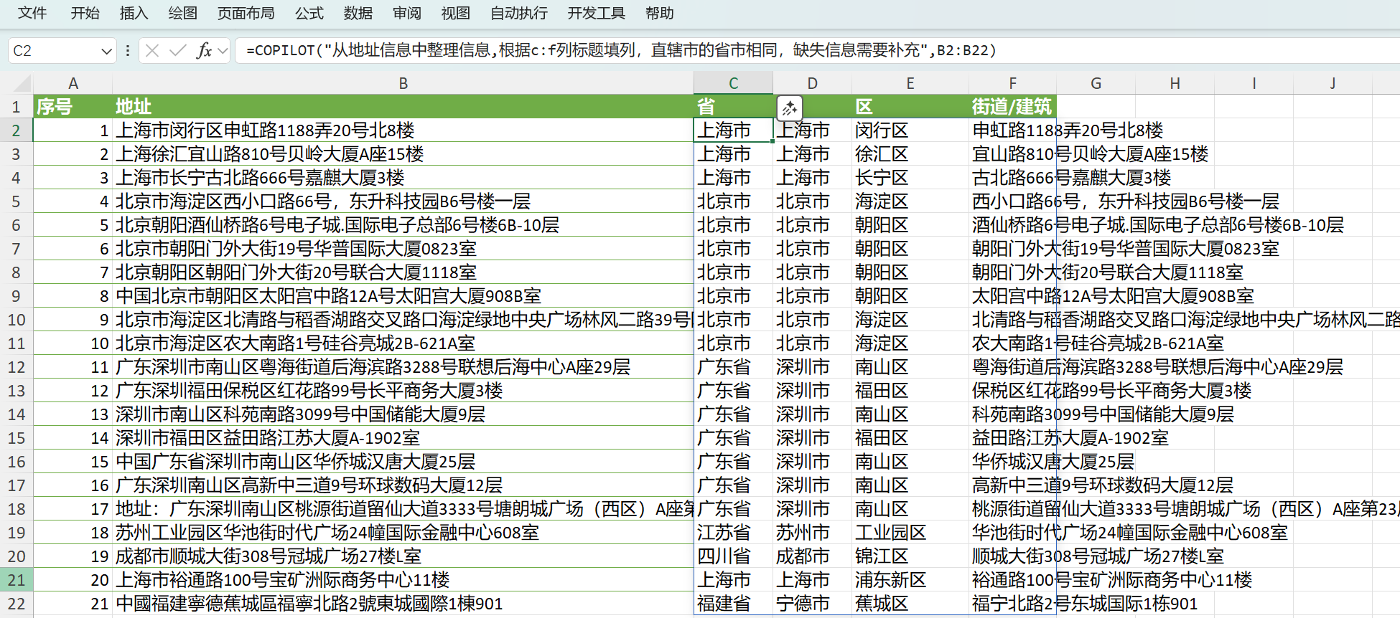
Task: Select the 自动执行 tab
Action: pos(518,13)
